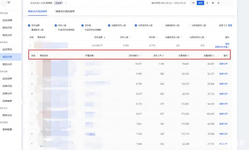Open 监控商品 in the sidebar
Viewport: 249px width, 150px height.
coord(7,49)
